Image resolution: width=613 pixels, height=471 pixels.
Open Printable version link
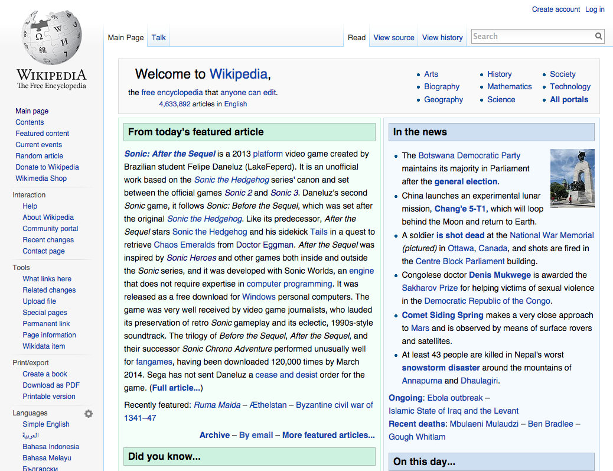[49, 397]
